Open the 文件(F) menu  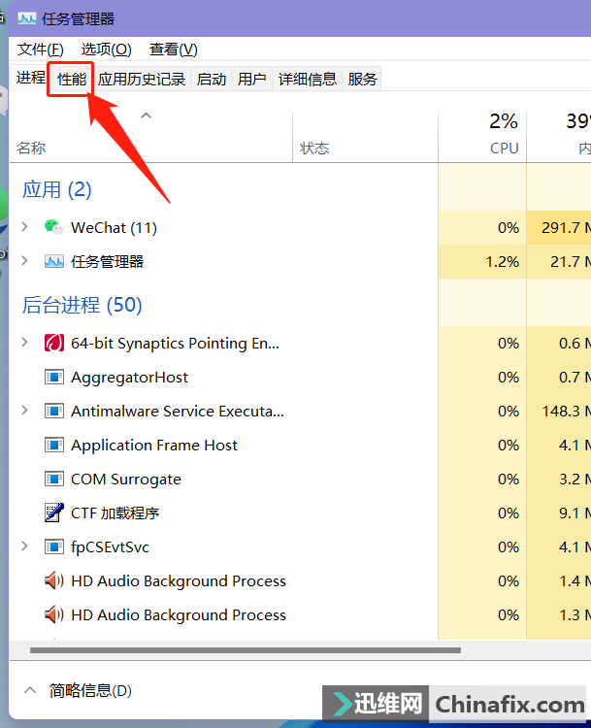coord(40,50)
